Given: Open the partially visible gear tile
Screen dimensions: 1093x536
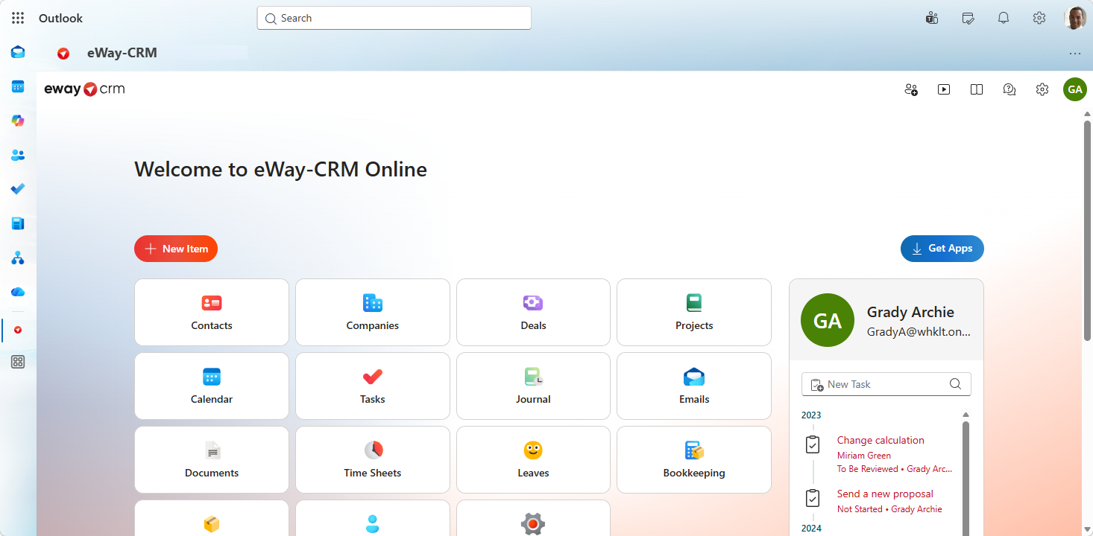Looking at the screenshot, I should coord(533,518).
